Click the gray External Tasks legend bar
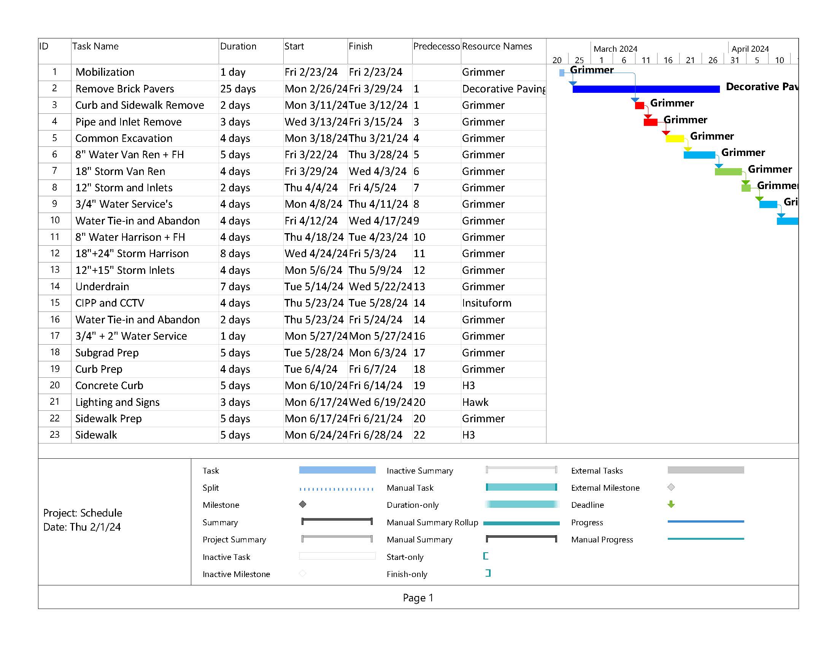This screenshot has height=647, width=837. 705,469
